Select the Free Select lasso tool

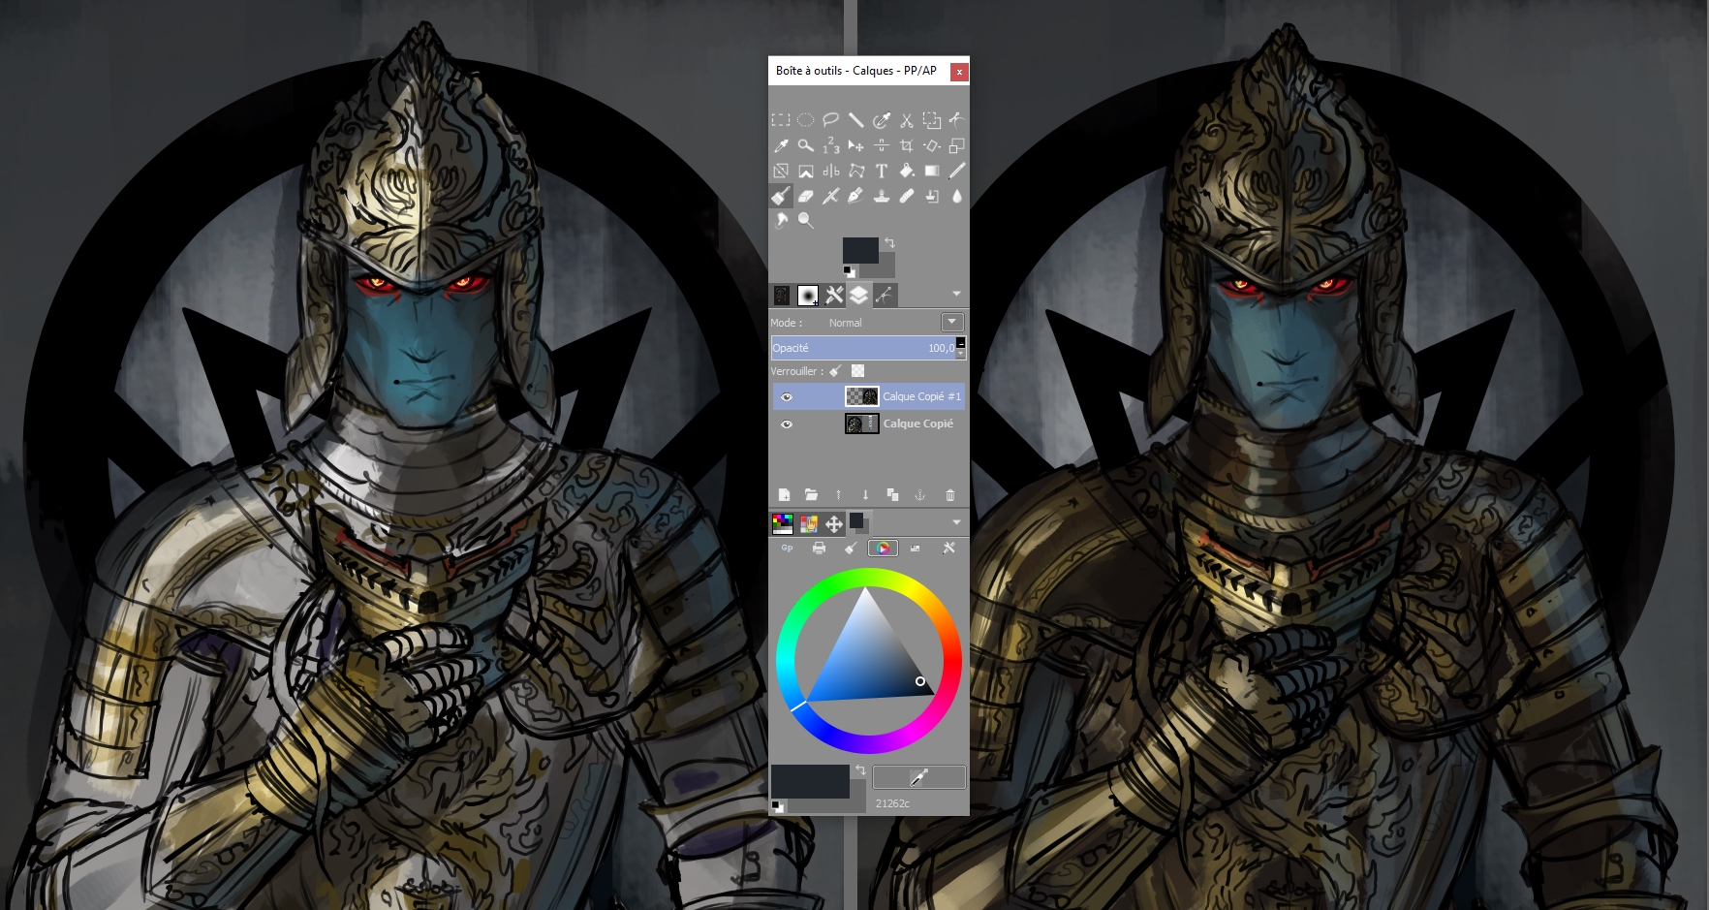click(831, 120)
